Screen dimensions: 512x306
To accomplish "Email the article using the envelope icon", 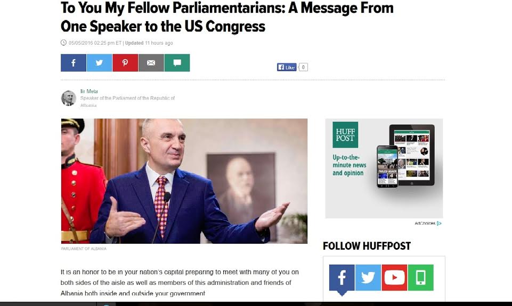I will 151,63.
